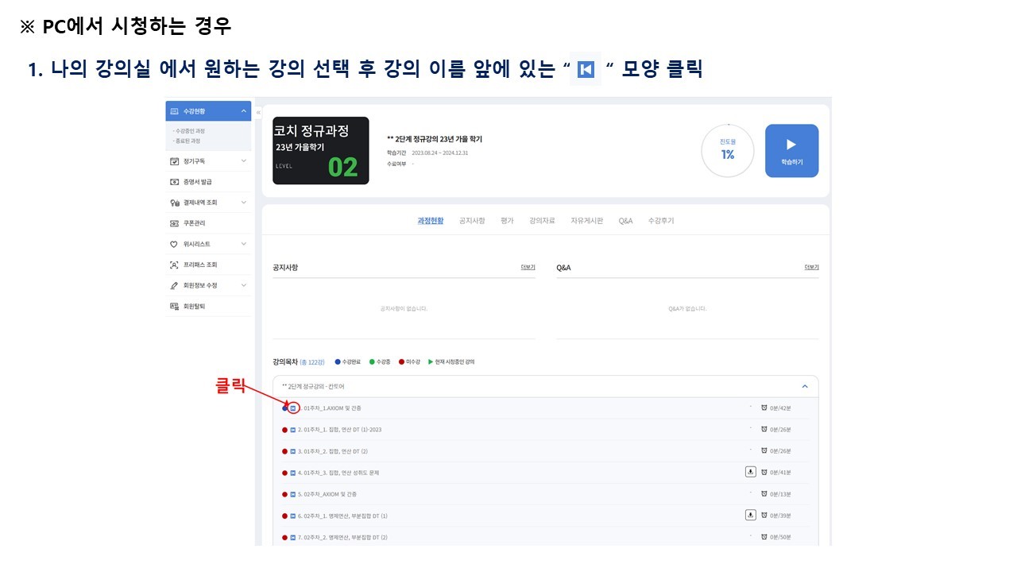Open lecture 3. 01주차_2. 집합, 연산 DT (2)

pyautogui.click(x=333, y=451)
